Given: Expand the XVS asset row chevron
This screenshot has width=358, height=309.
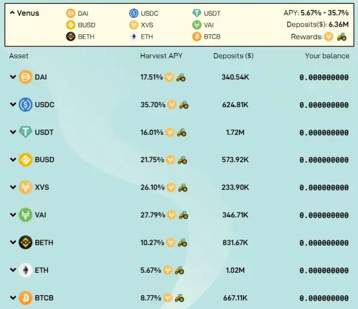Looking at the screenshot, I should click(x=13, y=187).
